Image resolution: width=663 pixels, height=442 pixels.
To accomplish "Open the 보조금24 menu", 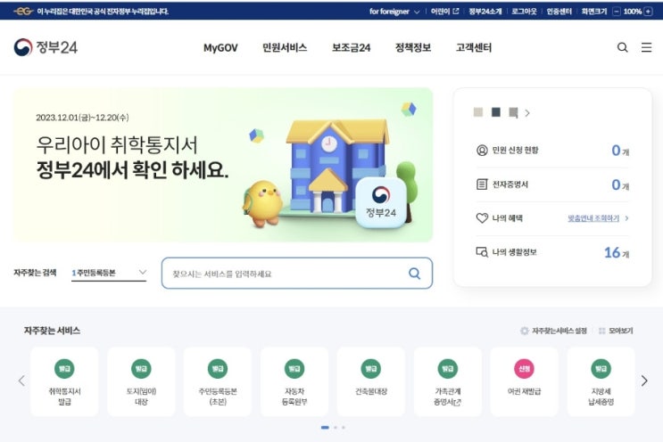I will [x=351, y=48].
